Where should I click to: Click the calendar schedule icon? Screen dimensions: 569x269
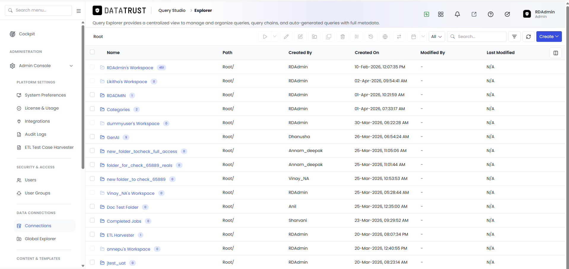point(413,37)
